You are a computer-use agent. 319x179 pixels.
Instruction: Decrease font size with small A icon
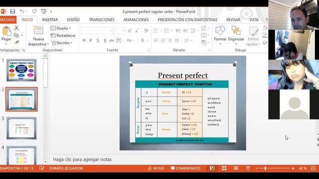(x=137, y=31)
